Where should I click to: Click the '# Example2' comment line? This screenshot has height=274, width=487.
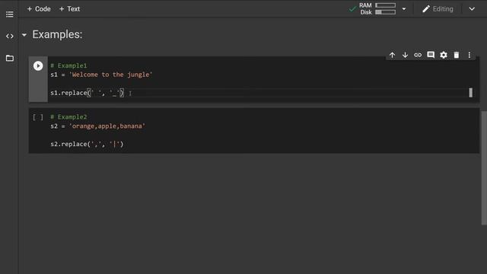click(68, 116)
